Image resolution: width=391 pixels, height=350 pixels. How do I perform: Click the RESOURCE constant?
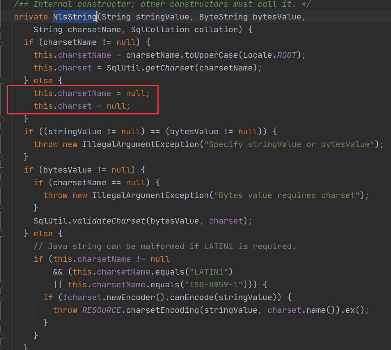tap(102, 310)
